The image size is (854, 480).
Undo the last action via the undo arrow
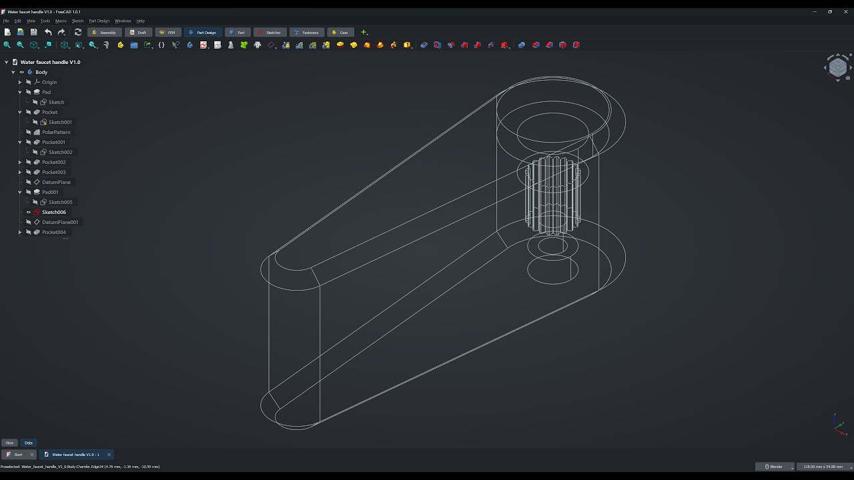(x=48, y=32)
